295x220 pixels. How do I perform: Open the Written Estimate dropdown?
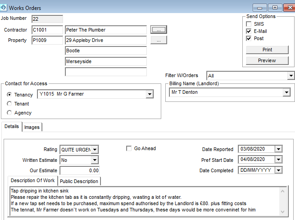95,160
